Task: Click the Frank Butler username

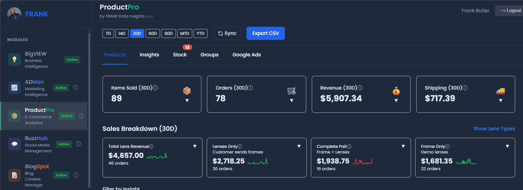Action: (475, 11)
